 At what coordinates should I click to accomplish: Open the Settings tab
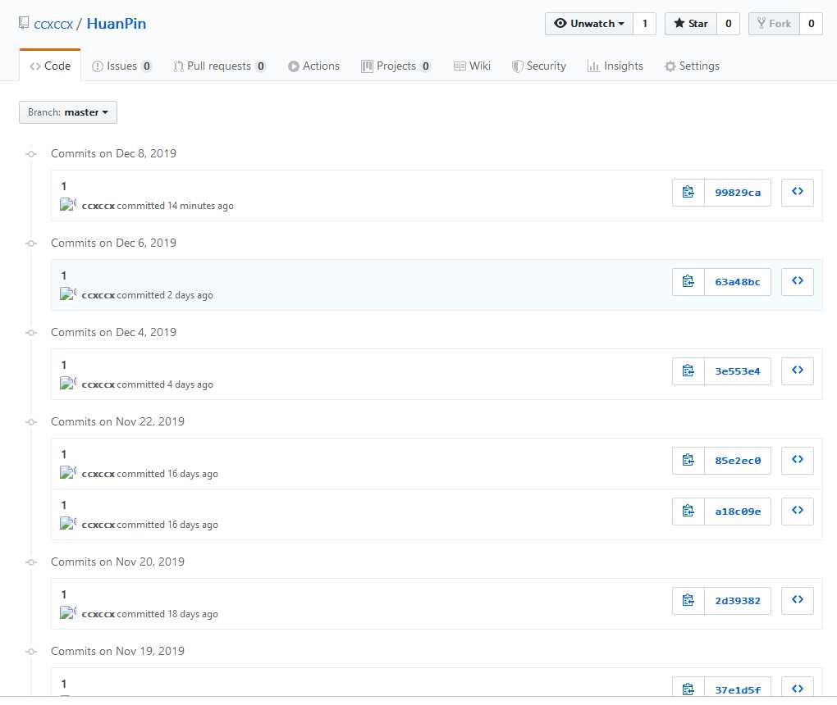tap(692, 66)
